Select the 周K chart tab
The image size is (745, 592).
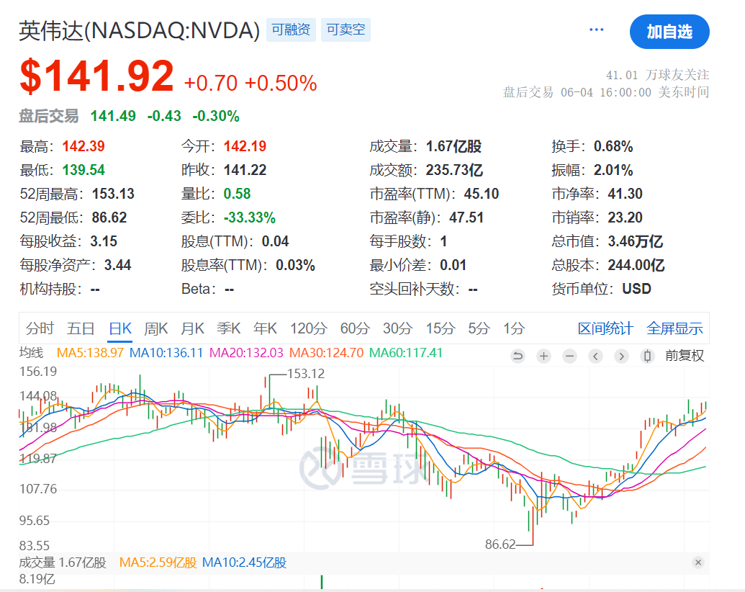(156, 328)
